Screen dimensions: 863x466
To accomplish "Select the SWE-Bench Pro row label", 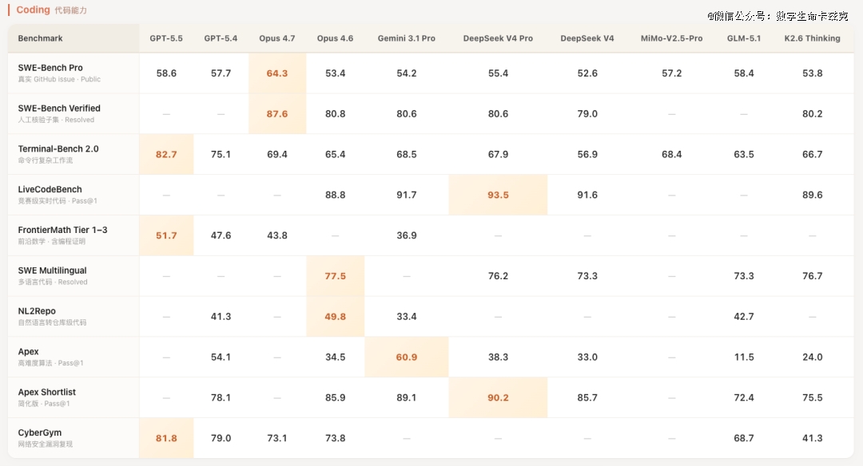I will click(50, 68).
